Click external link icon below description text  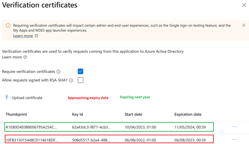[25, 57]
